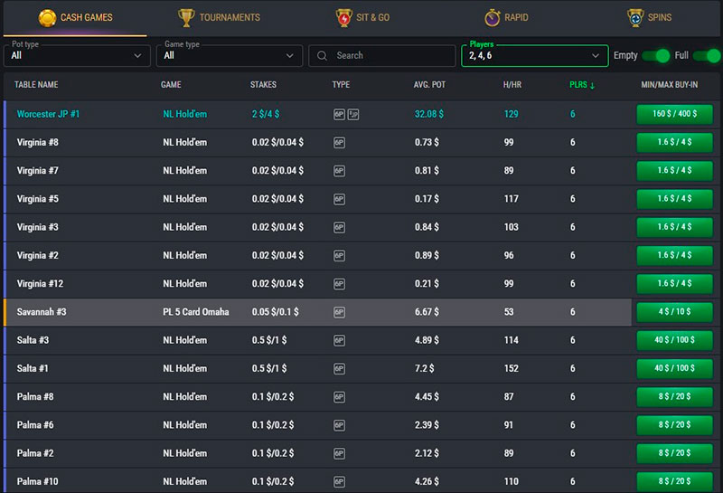Sort by the H/HR column header
This screenshot has height=493, width=723.
512,85
